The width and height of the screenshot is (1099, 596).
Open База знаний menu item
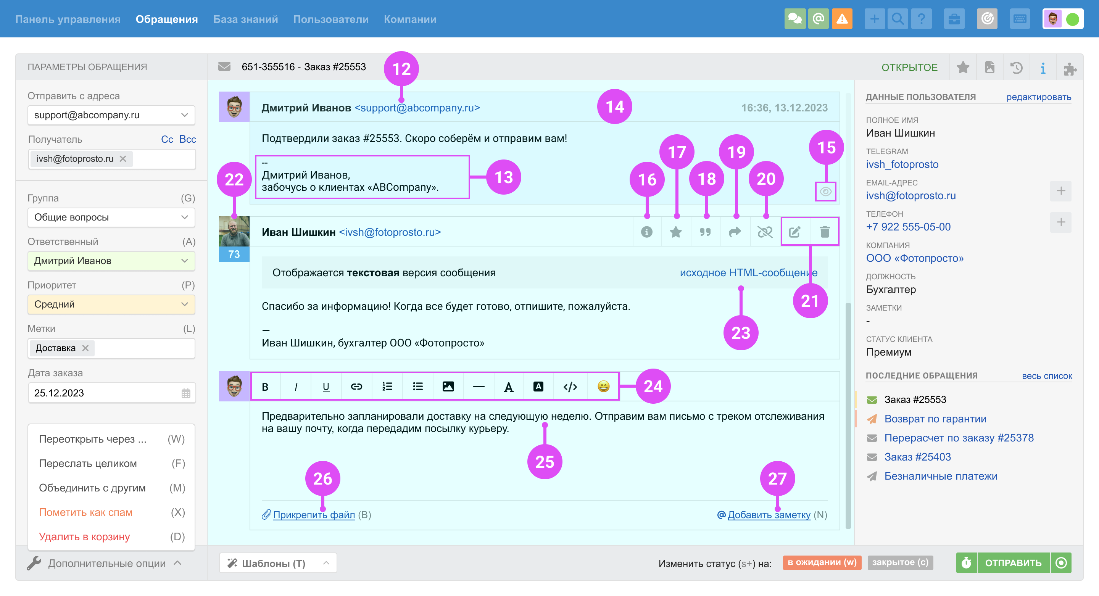tap(245, 19)
